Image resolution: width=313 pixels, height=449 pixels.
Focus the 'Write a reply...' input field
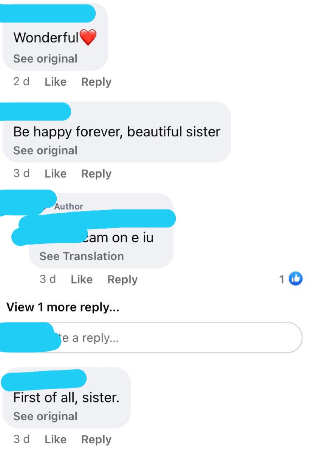(171, 338)
